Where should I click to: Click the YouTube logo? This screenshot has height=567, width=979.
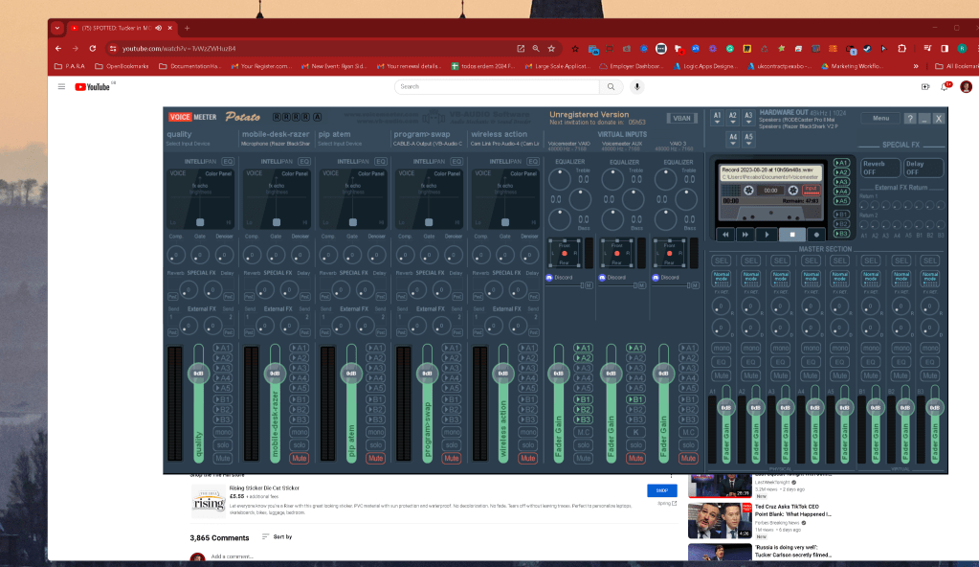(93, 87)
